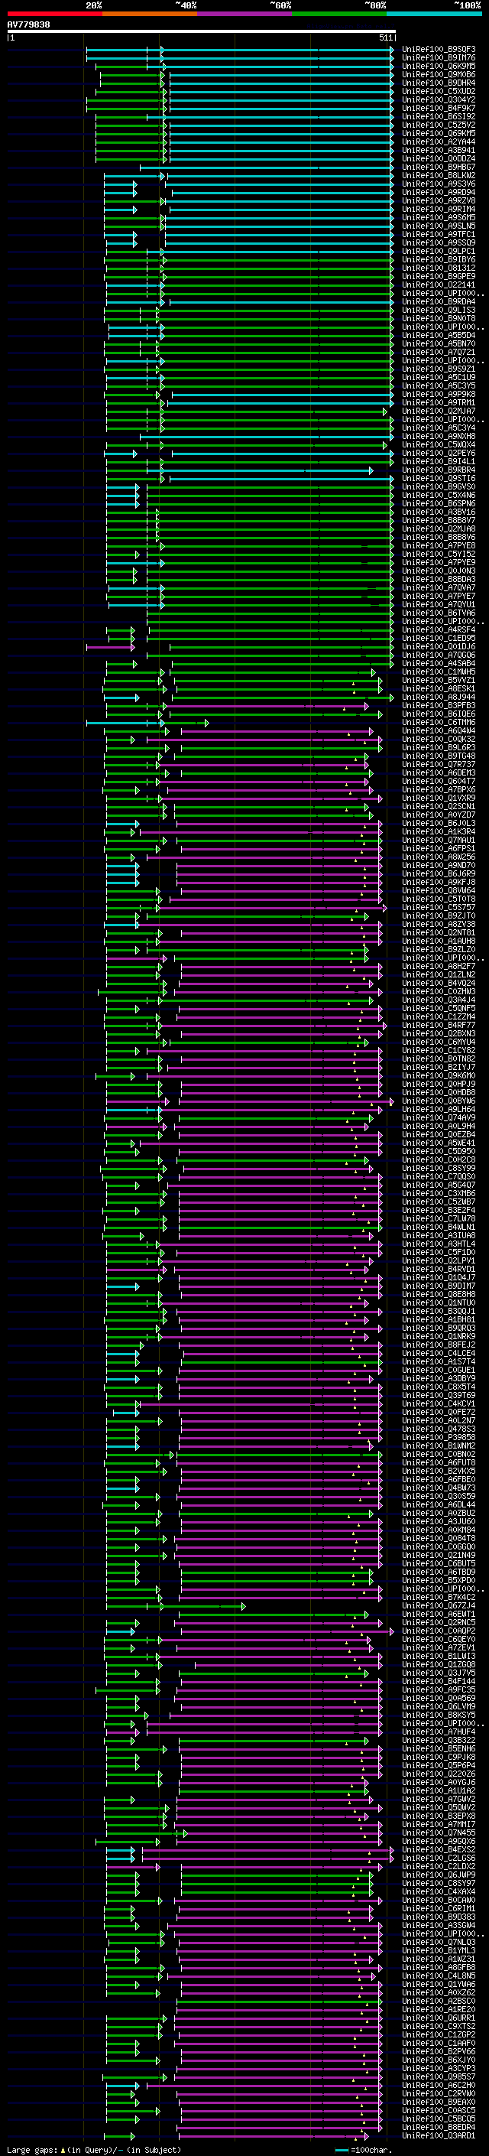Click the UniRef100_O81312 label
Screen dimensions: 489x2156
click(439, 268)
